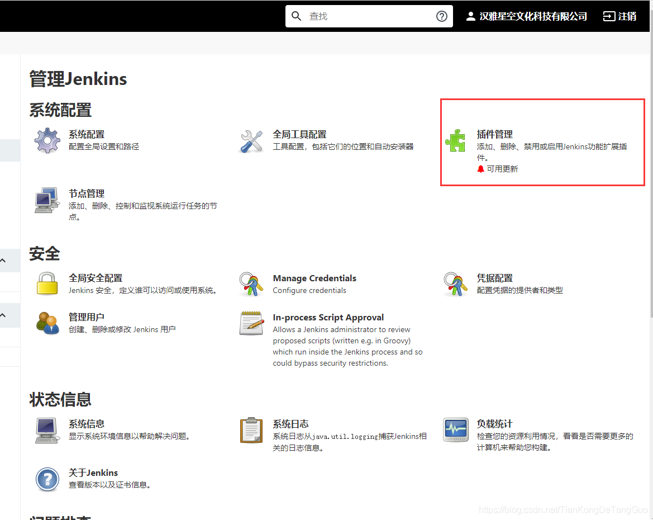Open 管理用户 user management
Screen dimensions: 653x520
(x=87, y=317)
